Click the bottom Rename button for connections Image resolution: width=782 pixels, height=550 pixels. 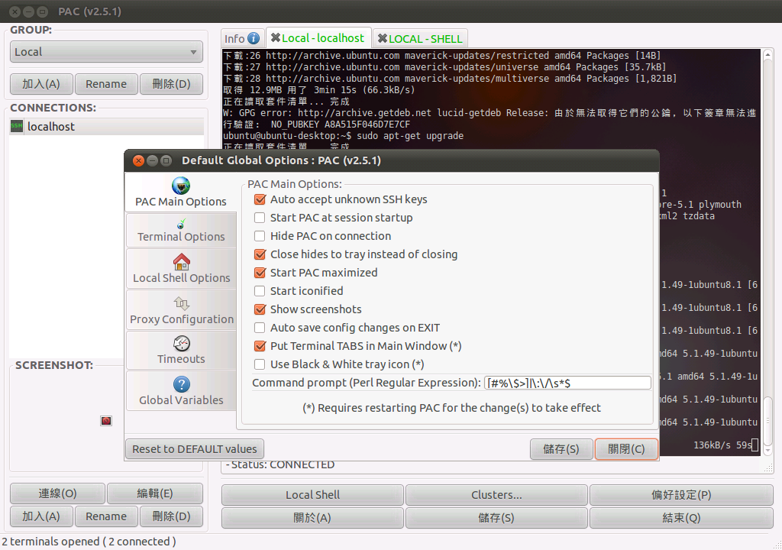[x=106, y=516]
